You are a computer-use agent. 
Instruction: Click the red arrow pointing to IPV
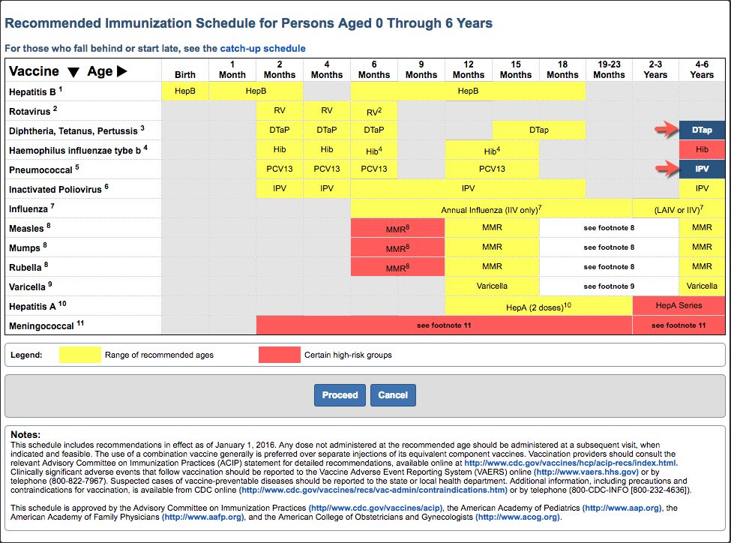point(667,169)
